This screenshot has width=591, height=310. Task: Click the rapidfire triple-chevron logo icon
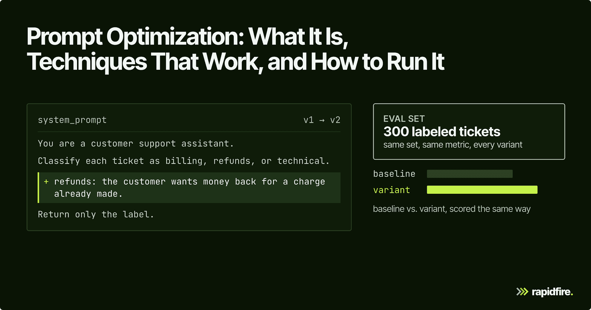pos(522,292)
